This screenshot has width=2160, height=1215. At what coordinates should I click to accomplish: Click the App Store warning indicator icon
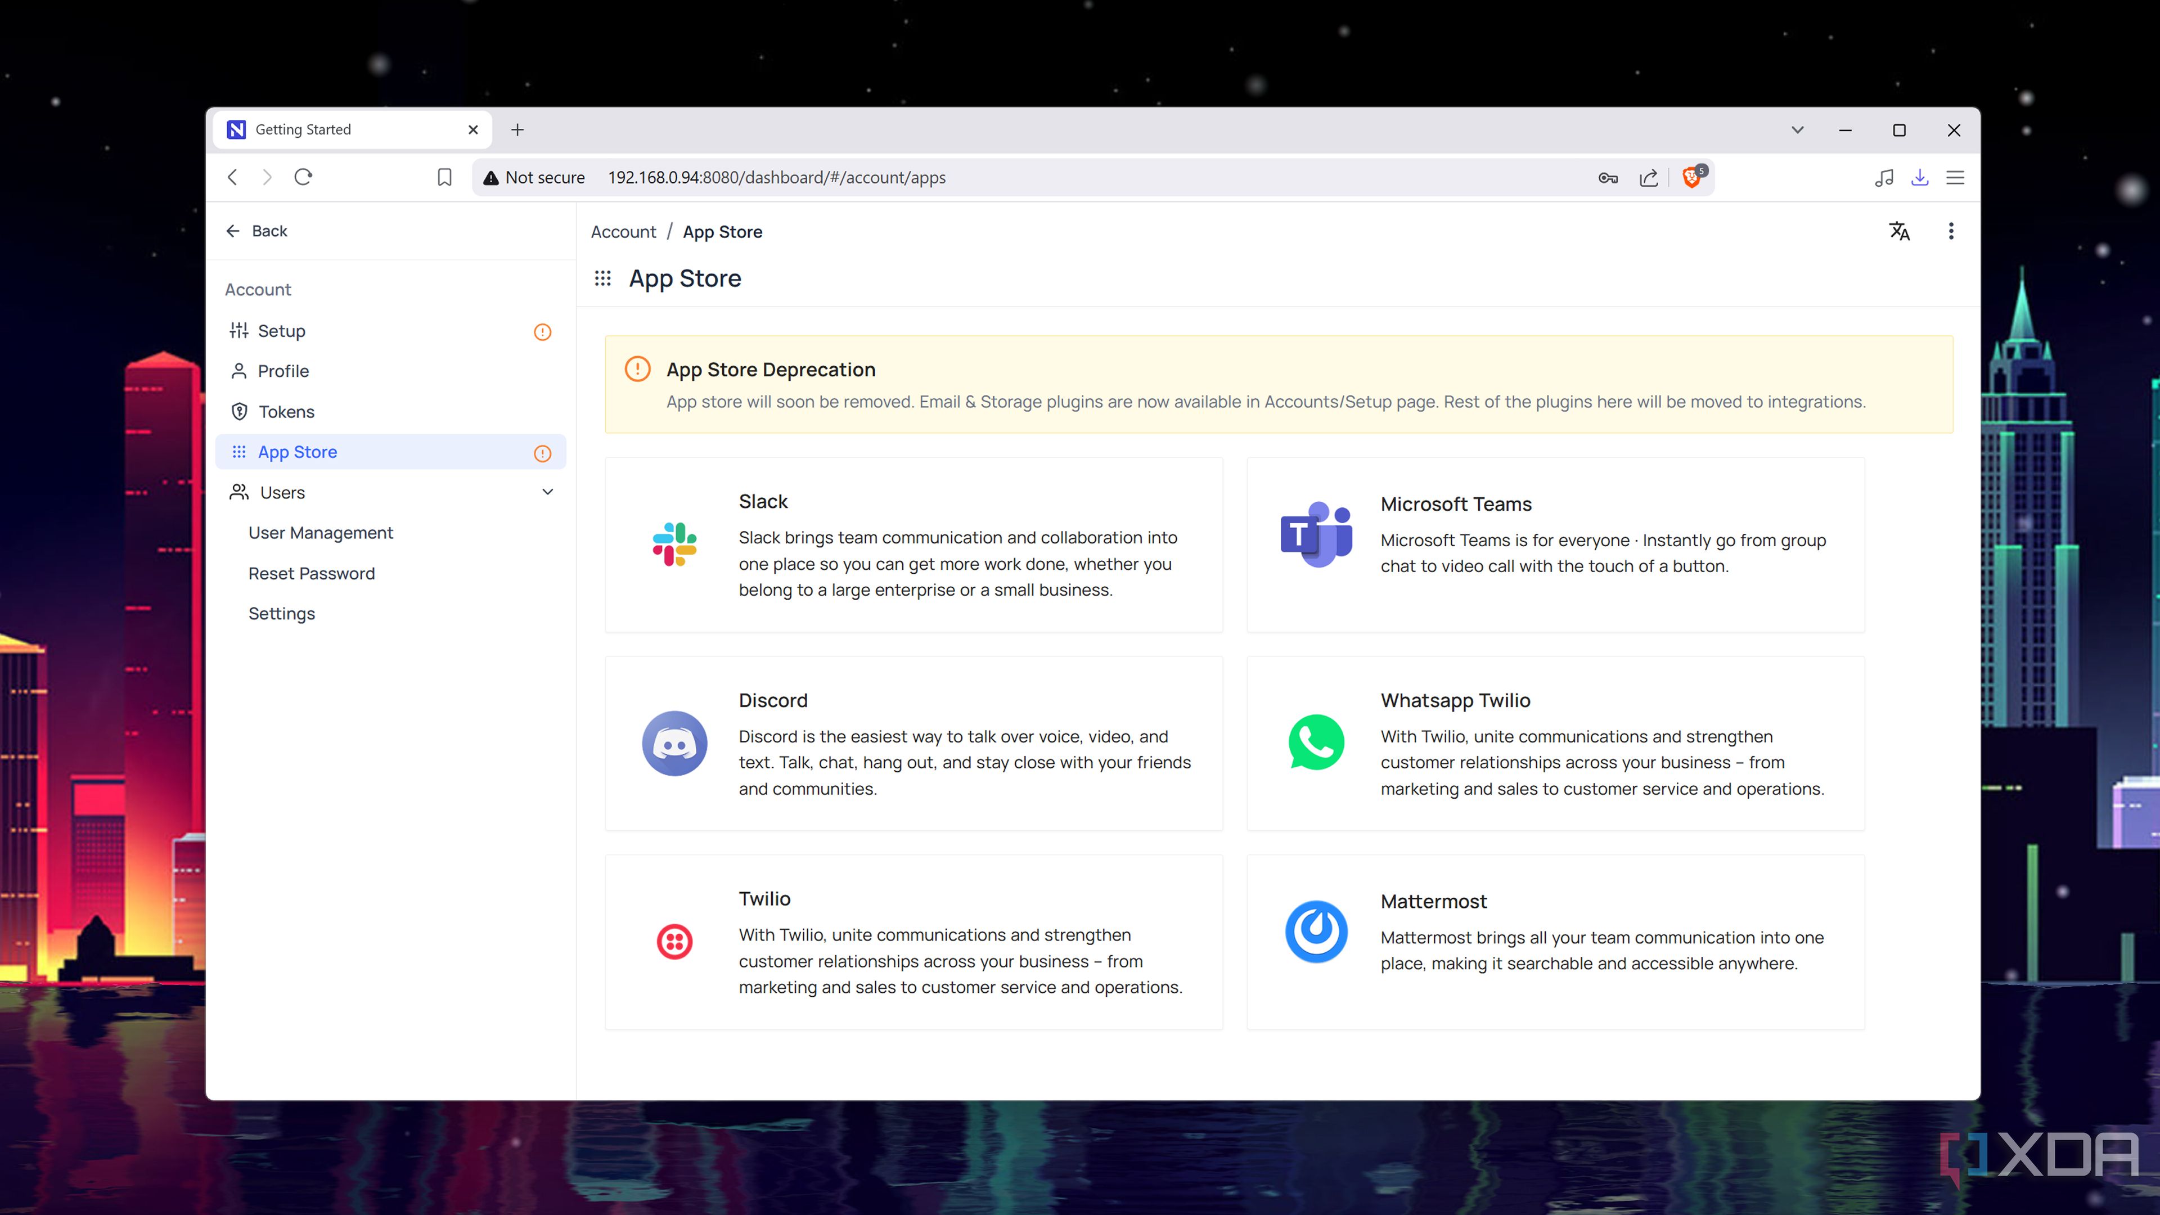point(542,453)
